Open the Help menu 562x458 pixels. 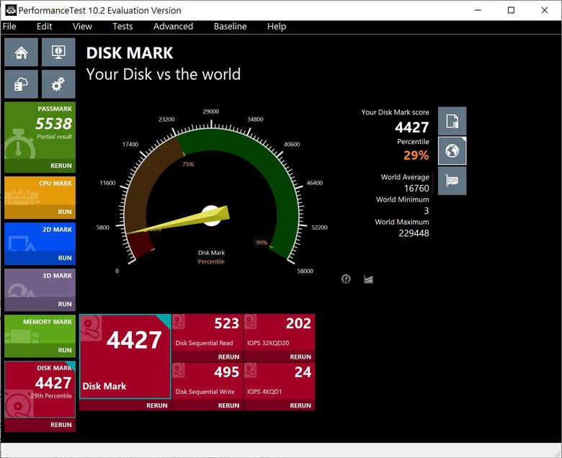click(x=277, y=27)
